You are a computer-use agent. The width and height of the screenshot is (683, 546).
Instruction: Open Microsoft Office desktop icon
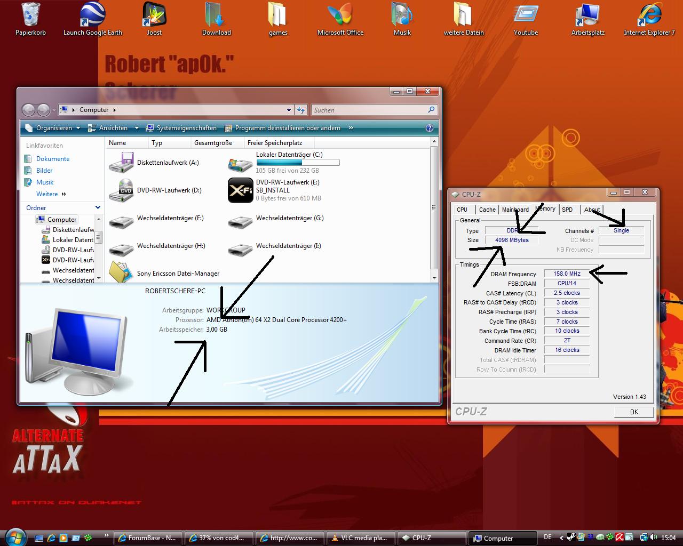(340, 19)
